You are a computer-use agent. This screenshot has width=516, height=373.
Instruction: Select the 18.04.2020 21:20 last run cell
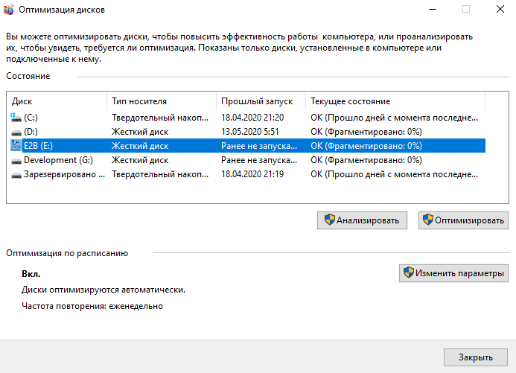[252, 118]
